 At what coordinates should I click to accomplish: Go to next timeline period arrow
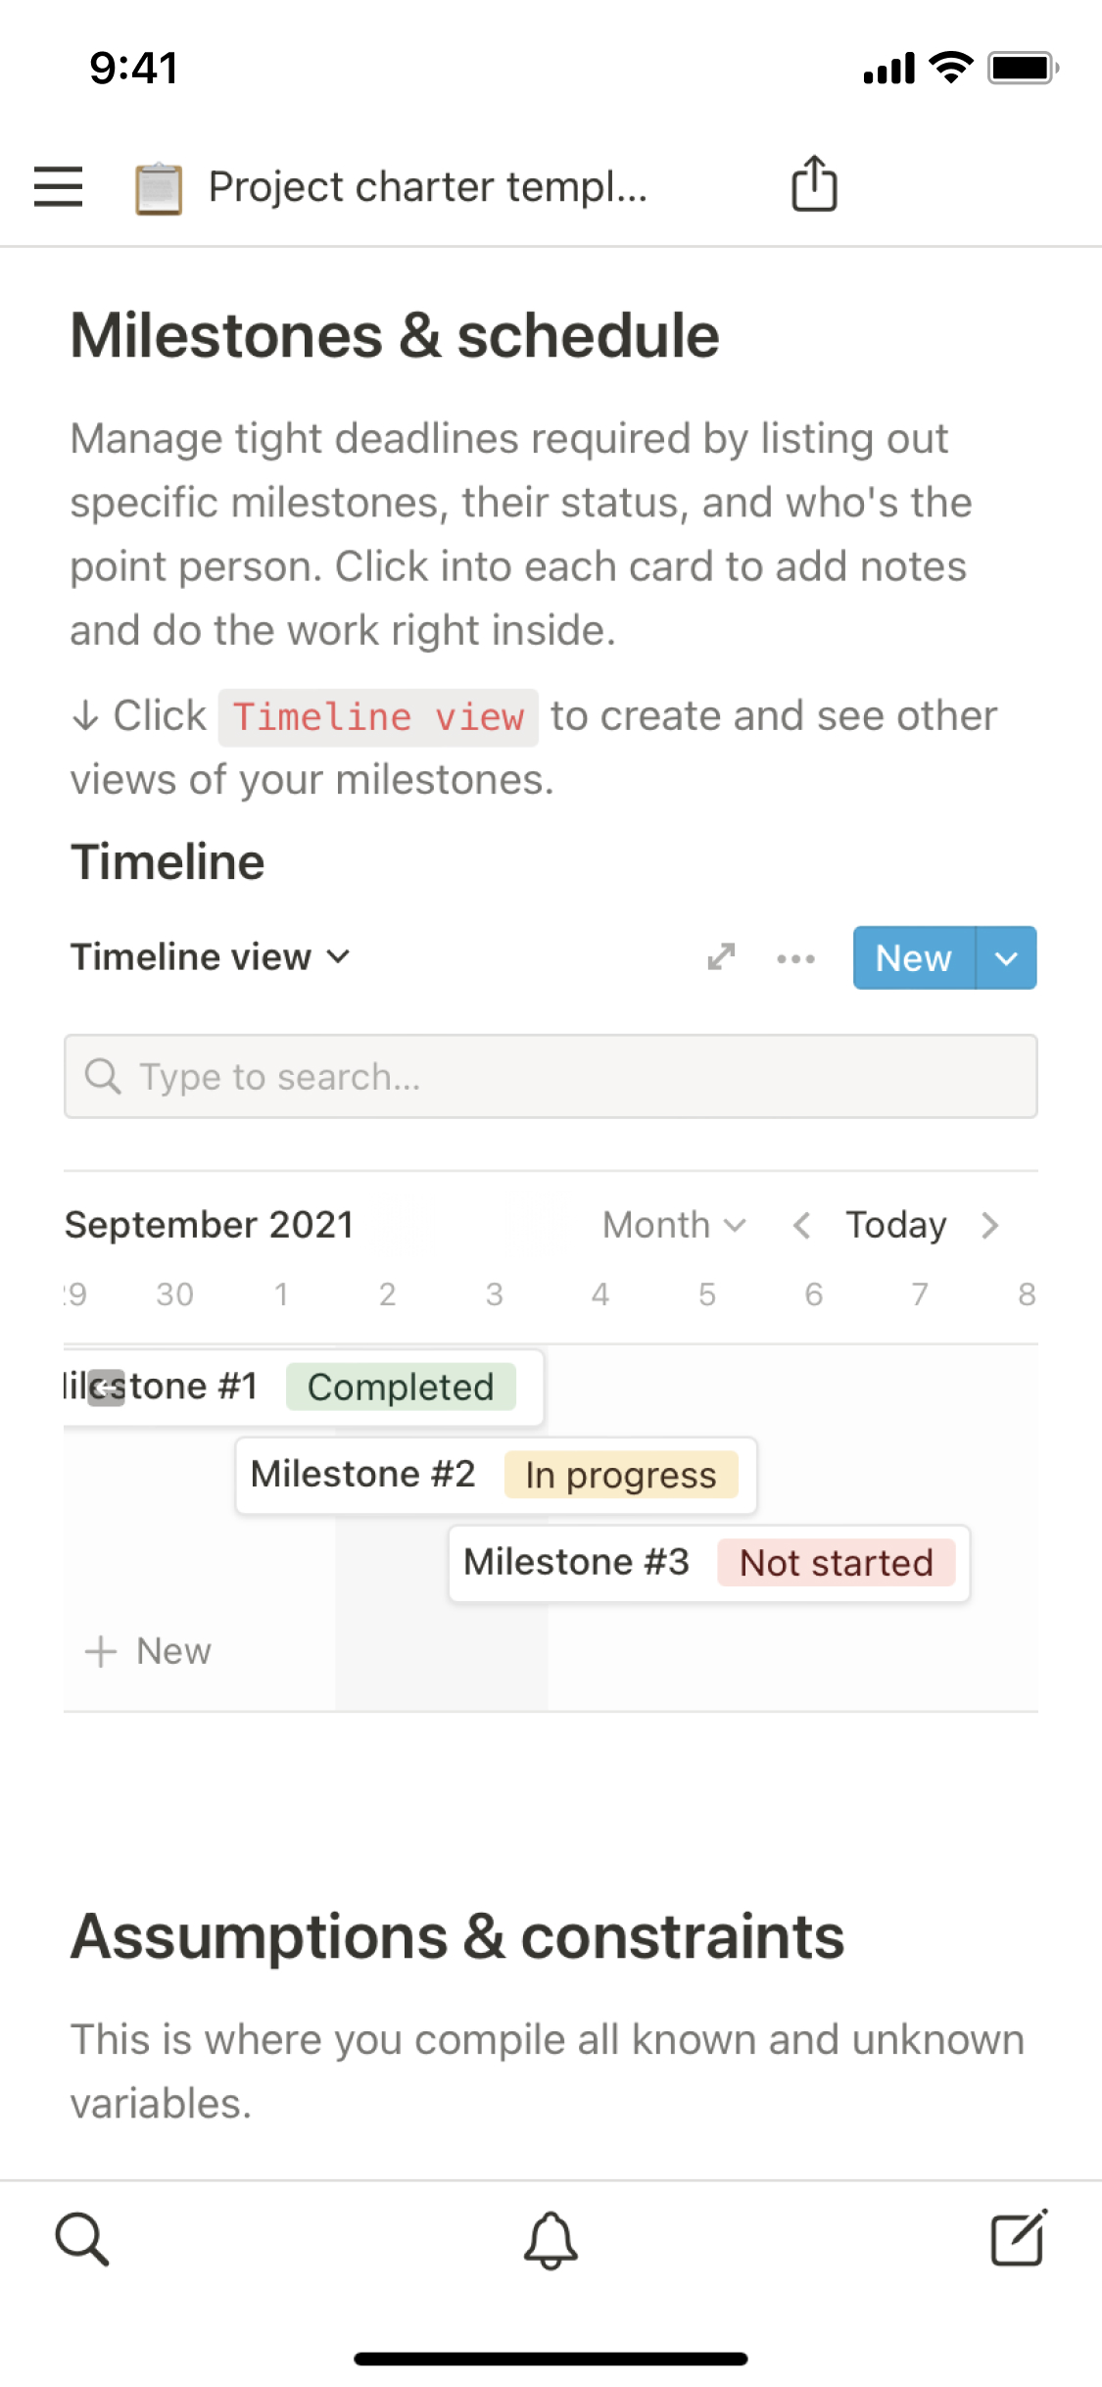990,1225
